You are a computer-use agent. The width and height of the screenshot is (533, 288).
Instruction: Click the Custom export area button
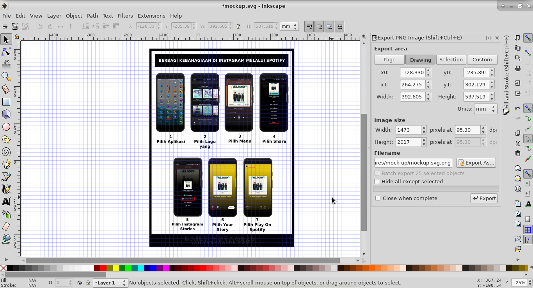[x=482, y=60]
